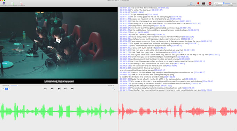Click the timecode [00:01:01.22]

pos(125,8)
